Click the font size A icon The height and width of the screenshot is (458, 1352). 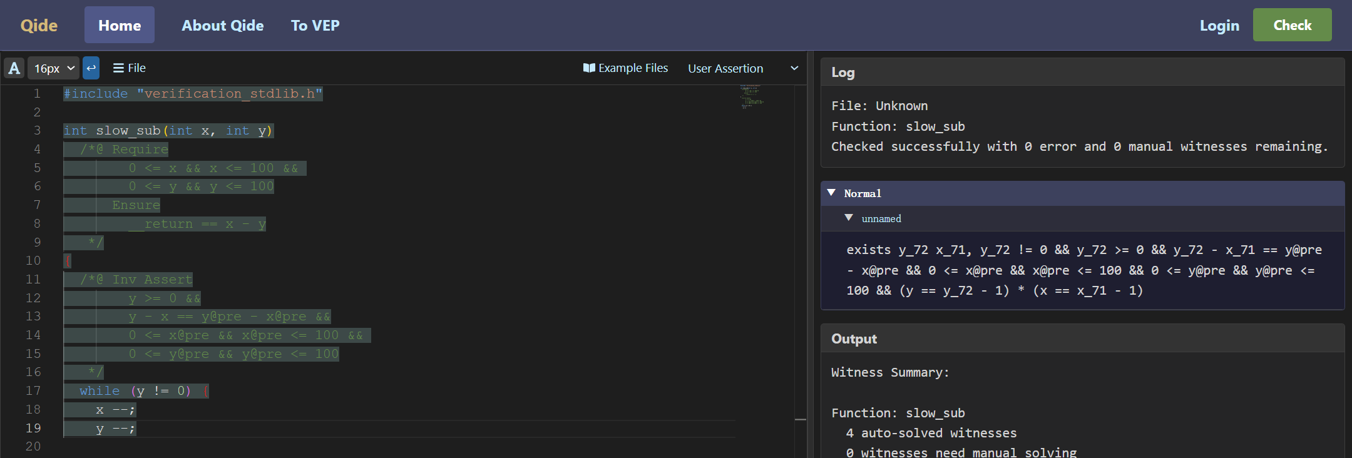tap(14, 68)
